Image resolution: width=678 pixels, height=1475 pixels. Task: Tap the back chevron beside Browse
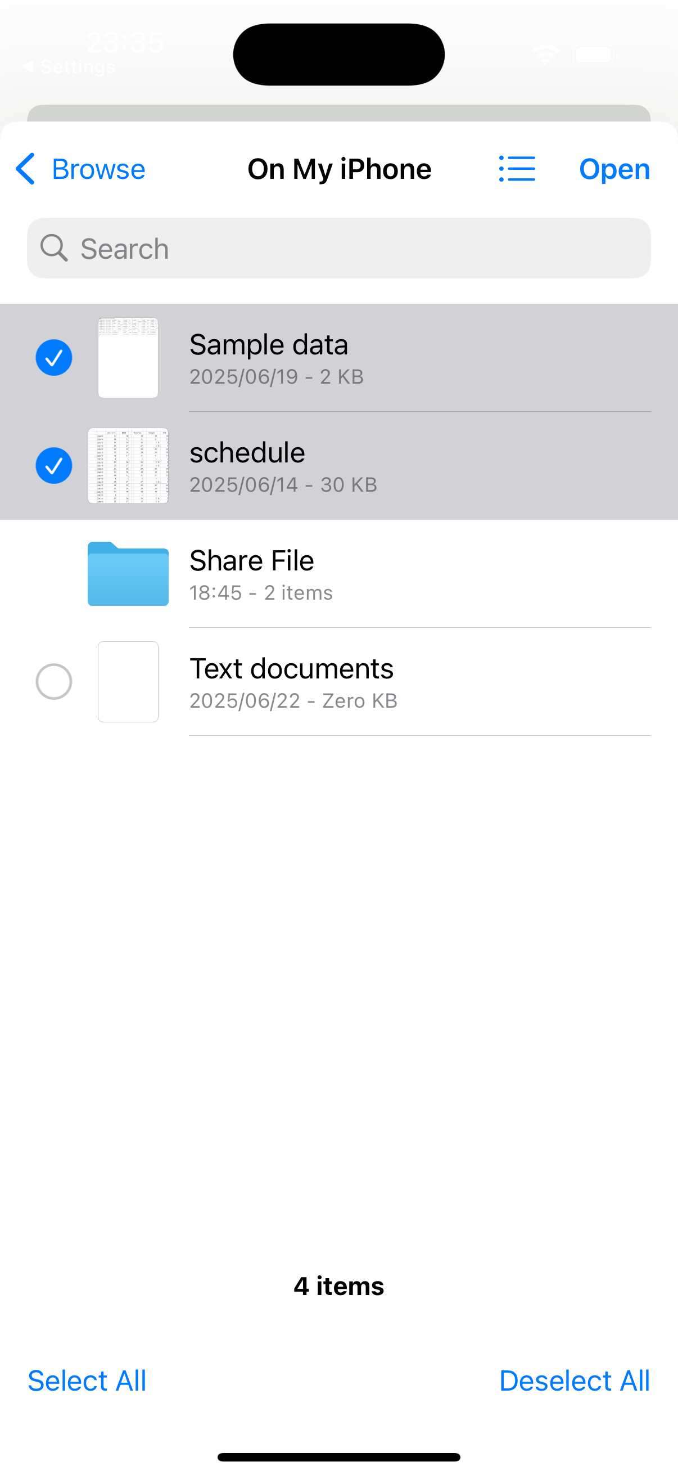pyautogui.click(x=26, y=169)
